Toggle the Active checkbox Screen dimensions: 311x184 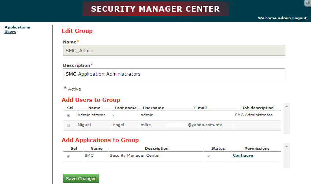click(65, 88)
